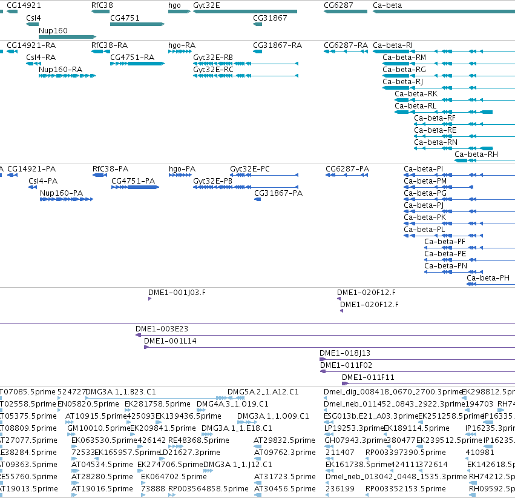This screenshot has width=515, height=498.
Task: Select transcript Ca-beta-RN
Action: (436, 142)
